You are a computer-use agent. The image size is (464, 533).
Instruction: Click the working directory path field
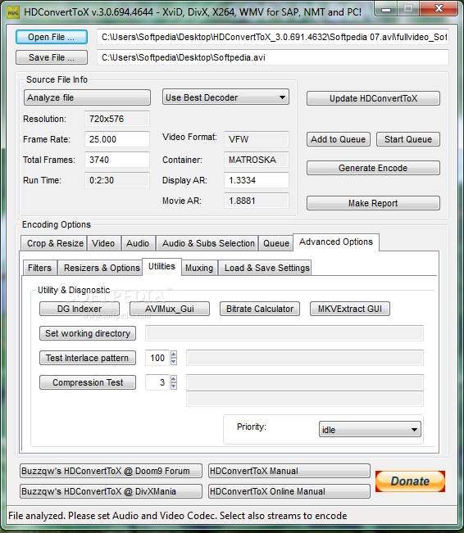pos(284,333)
